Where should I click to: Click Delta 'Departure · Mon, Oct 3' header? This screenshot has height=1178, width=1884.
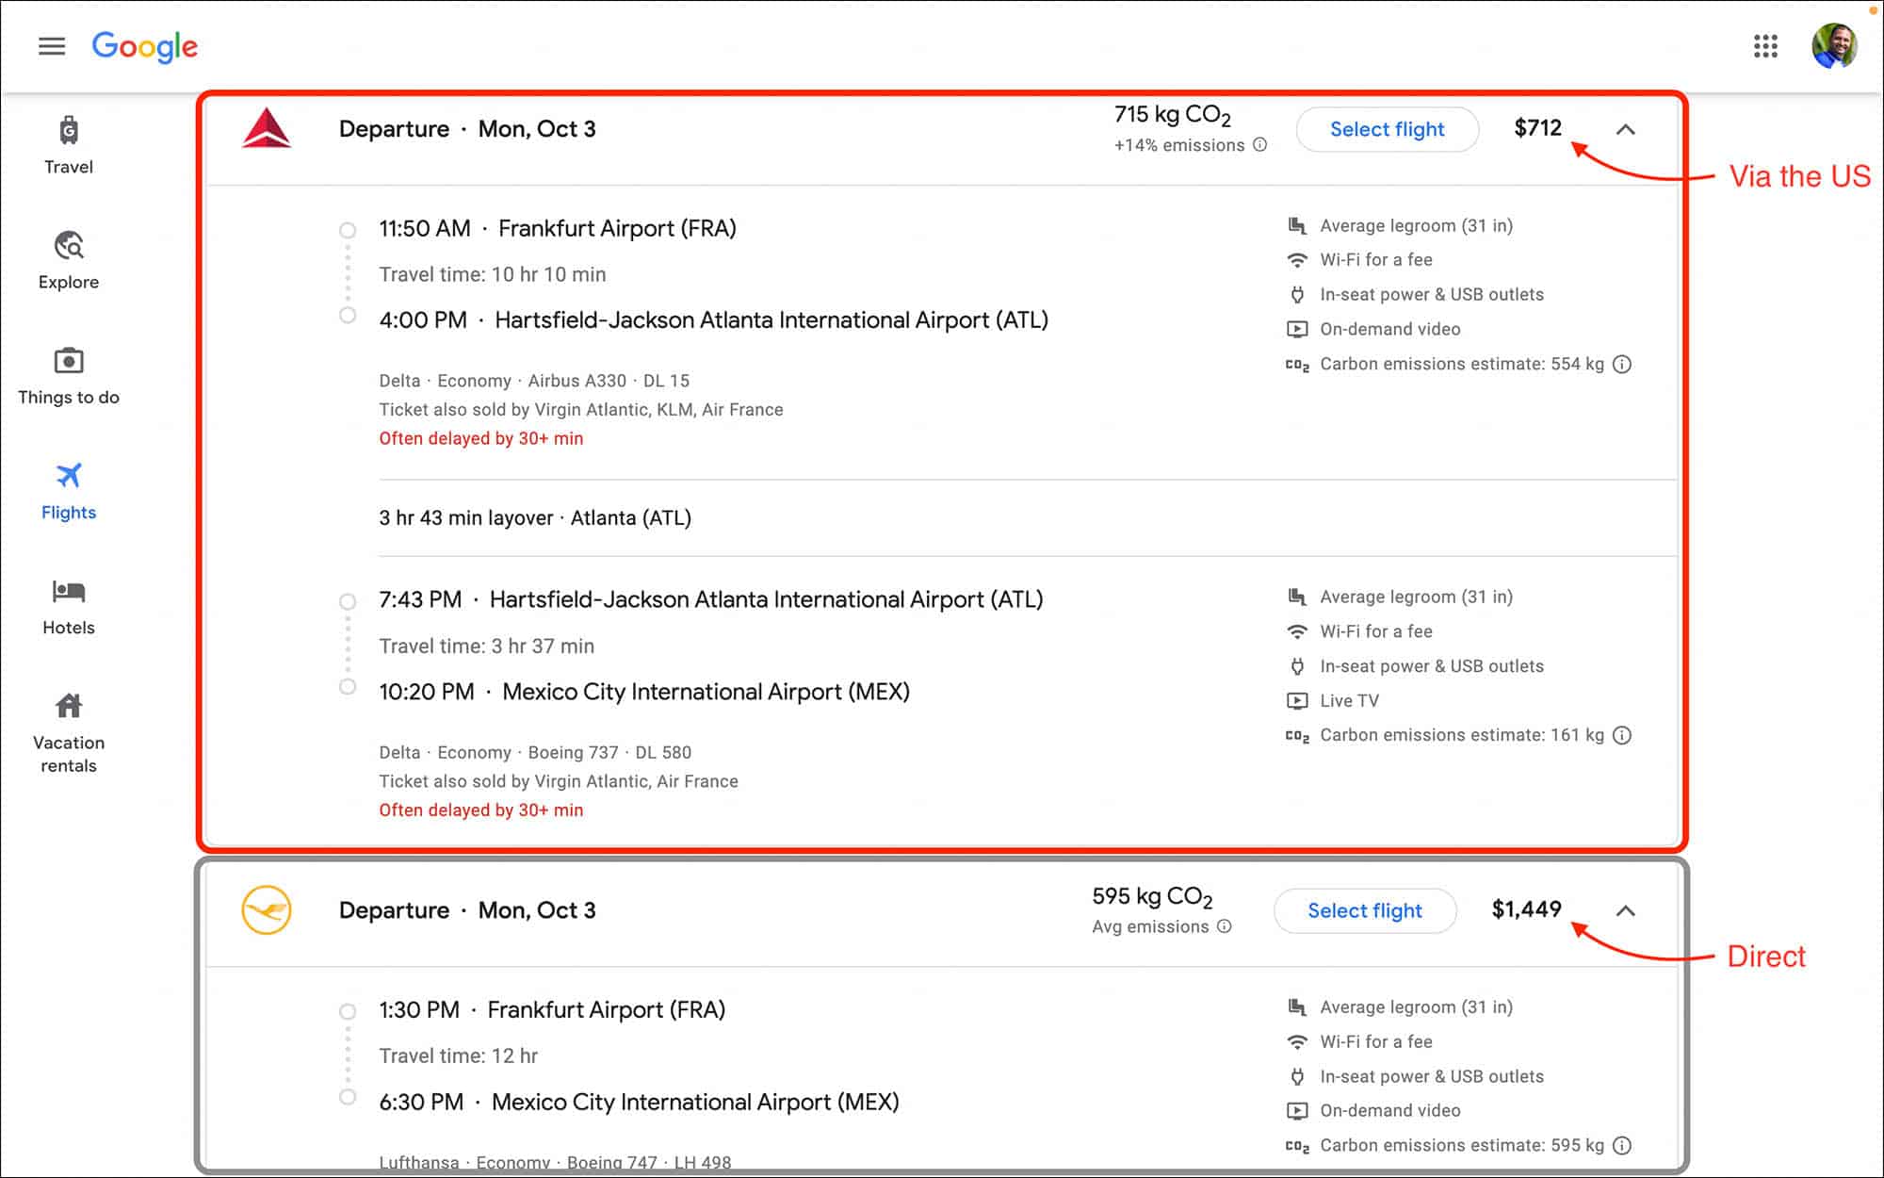pyautogui.click(x=467, y=129)
